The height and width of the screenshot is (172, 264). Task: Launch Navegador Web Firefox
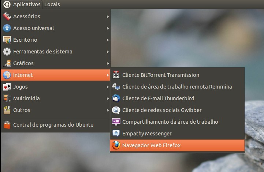151,145
